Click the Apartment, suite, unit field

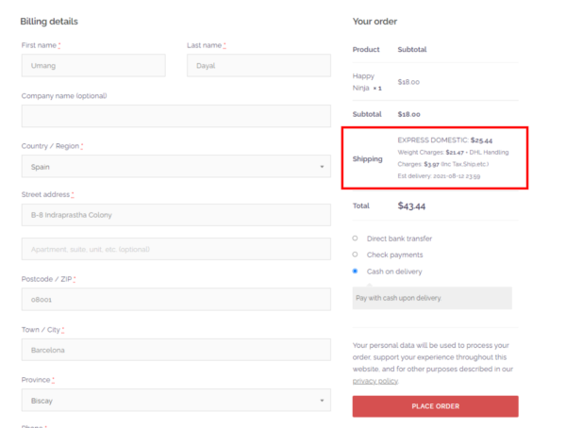(x=175, y=249)
